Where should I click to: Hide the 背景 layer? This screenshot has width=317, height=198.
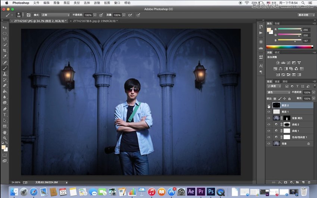point(269,144)
